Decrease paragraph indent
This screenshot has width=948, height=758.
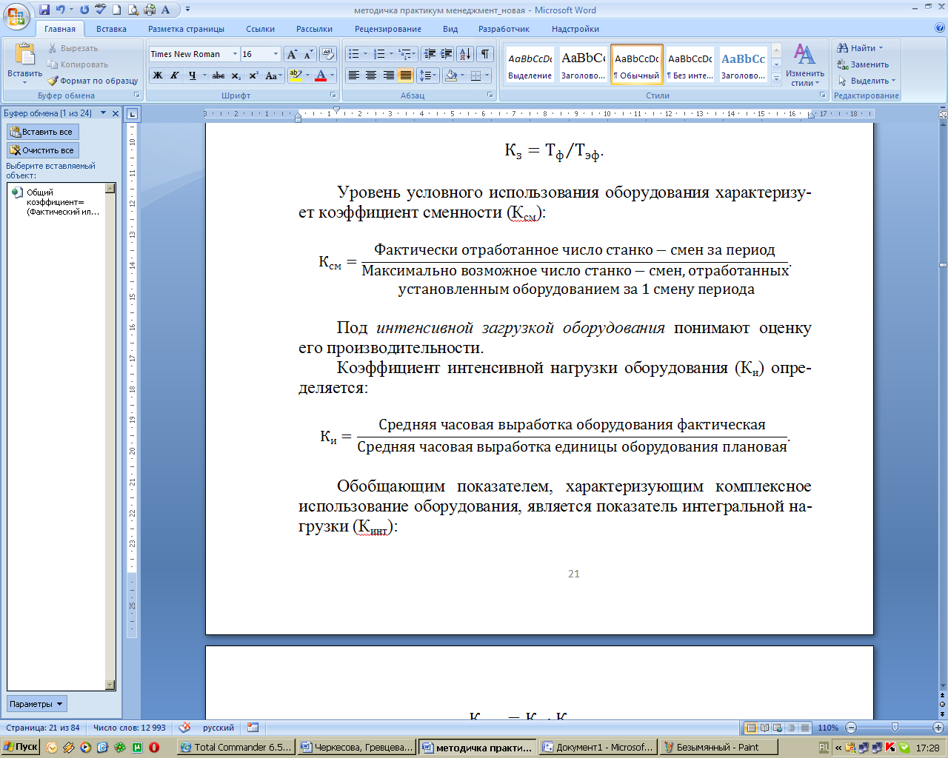(x=430, y=54)
